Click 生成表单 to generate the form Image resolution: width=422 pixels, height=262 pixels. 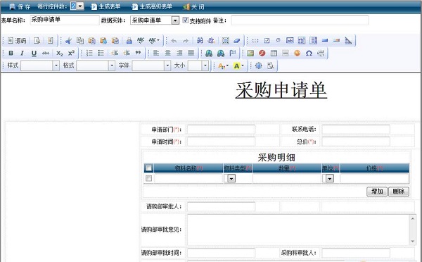(105, 6)
